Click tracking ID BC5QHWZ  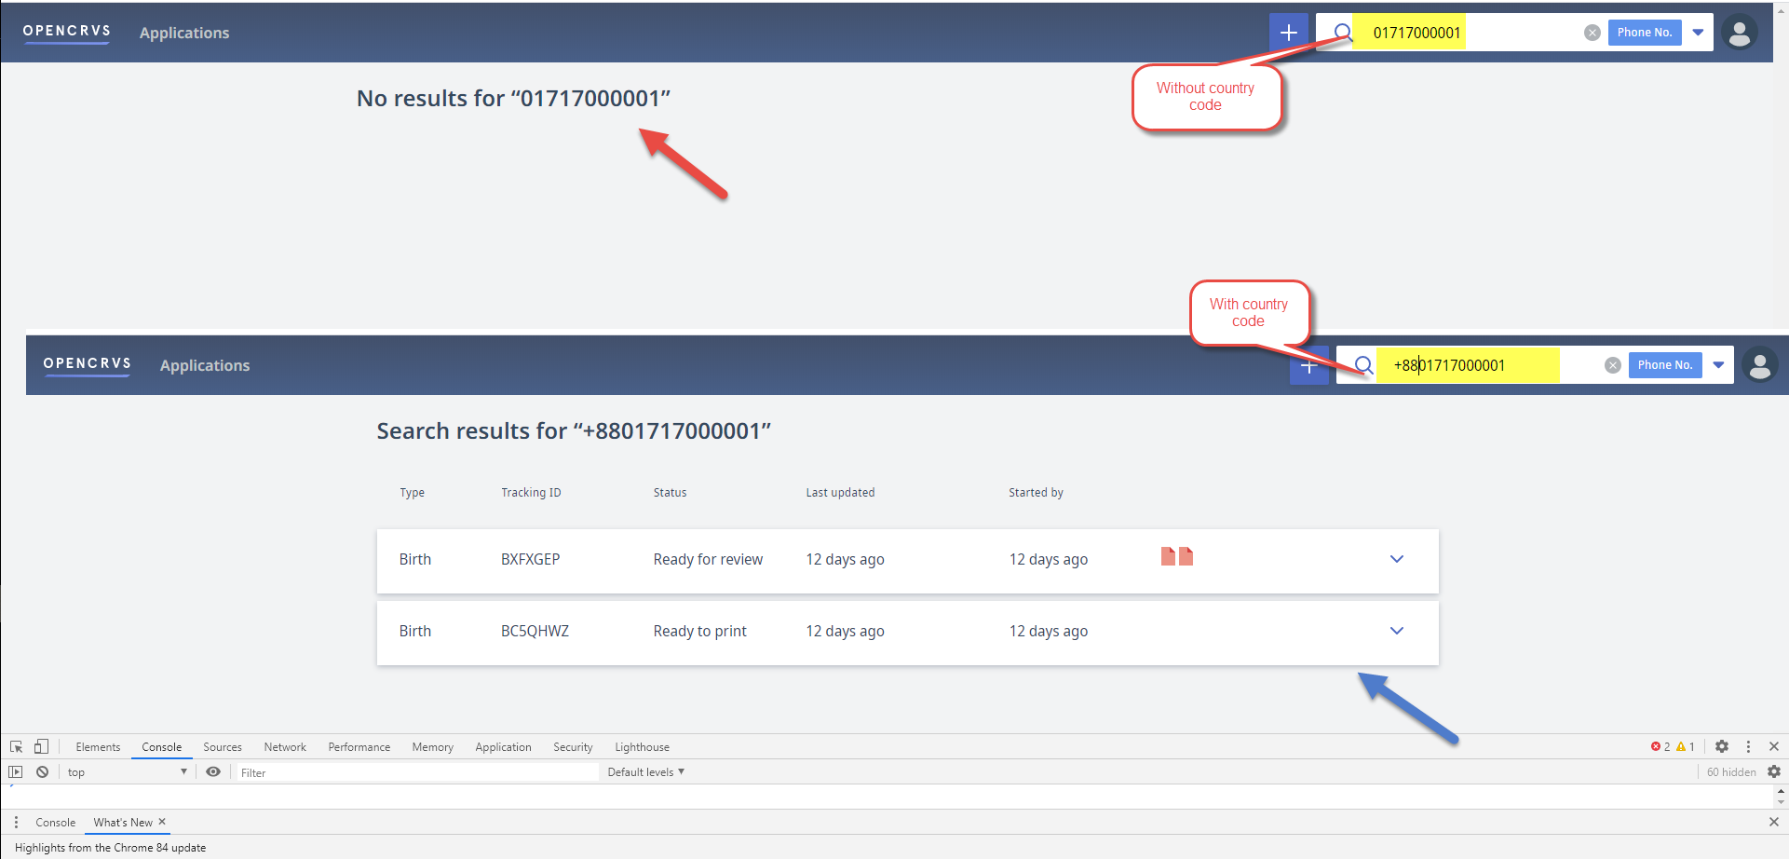coord(535,631)
